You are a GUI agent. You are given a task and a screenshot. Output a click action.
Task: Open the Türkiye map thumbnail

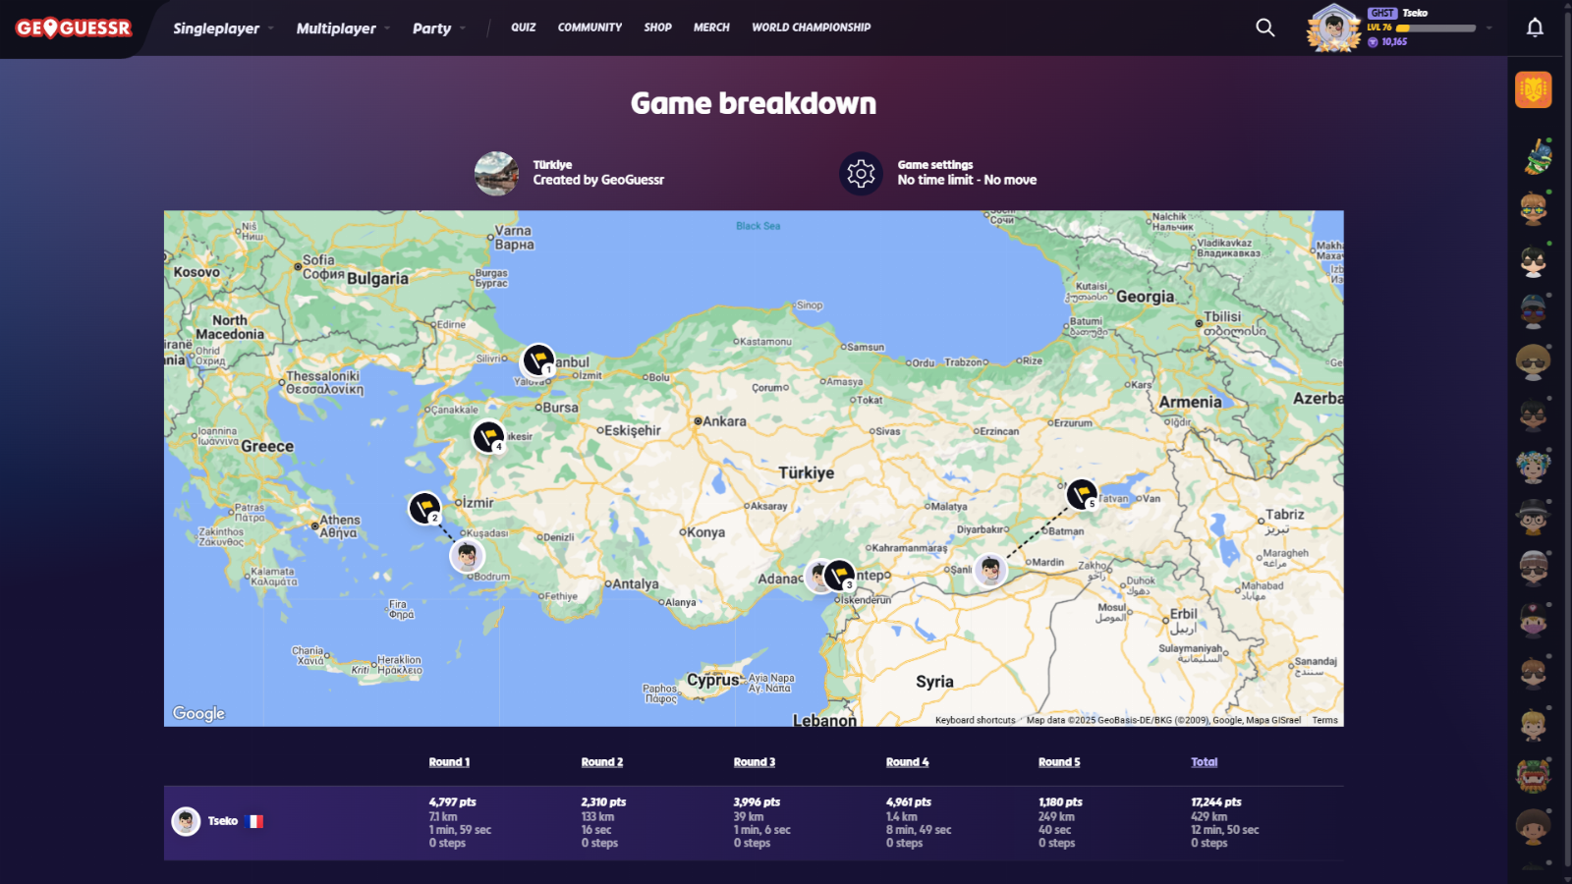point(496,174)
